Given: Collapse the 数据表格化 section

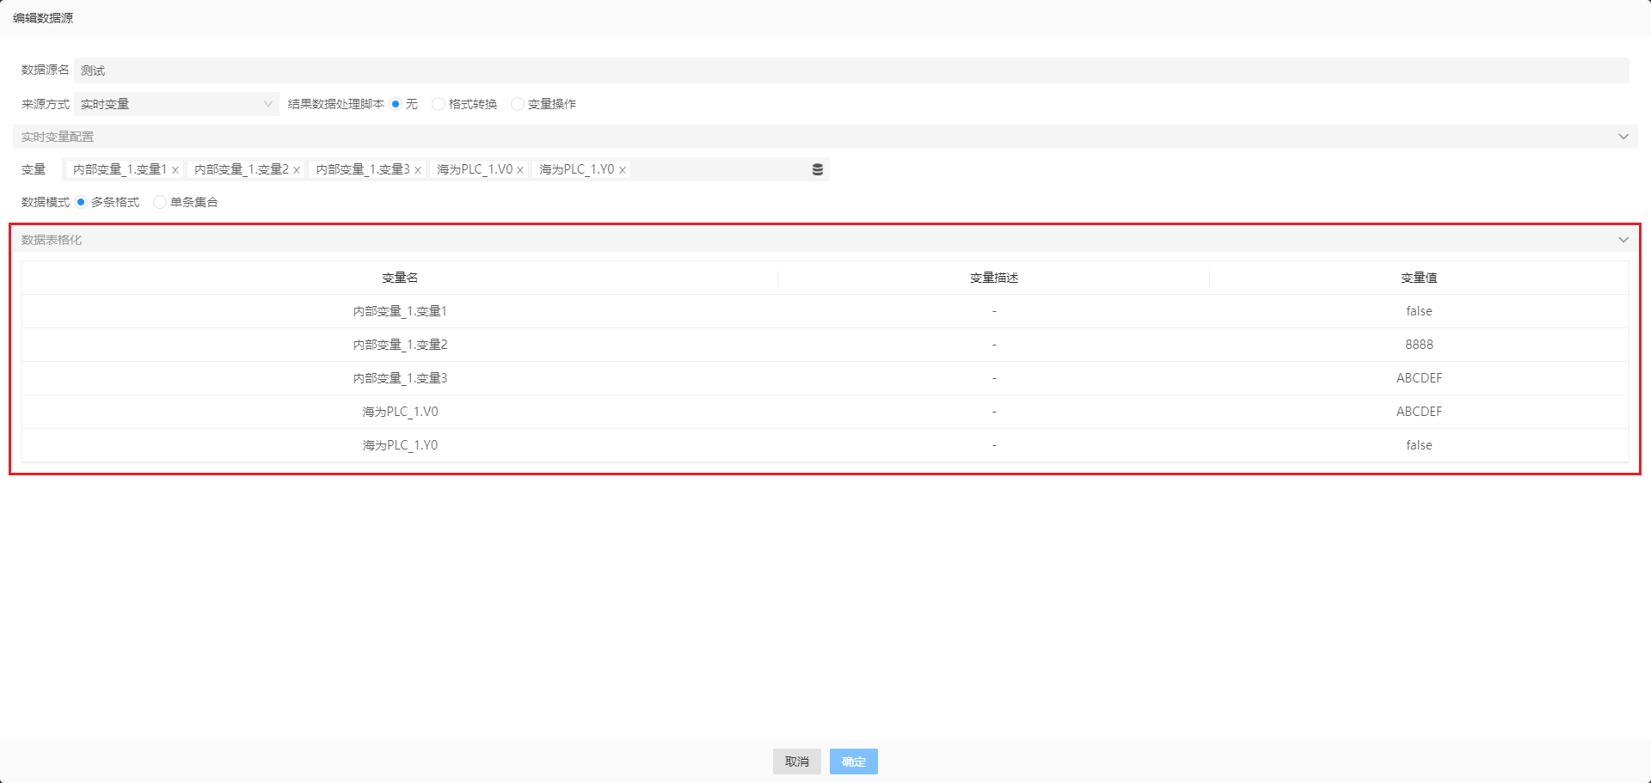Looking at the screenshot, I should click(x=1623, y=240).
